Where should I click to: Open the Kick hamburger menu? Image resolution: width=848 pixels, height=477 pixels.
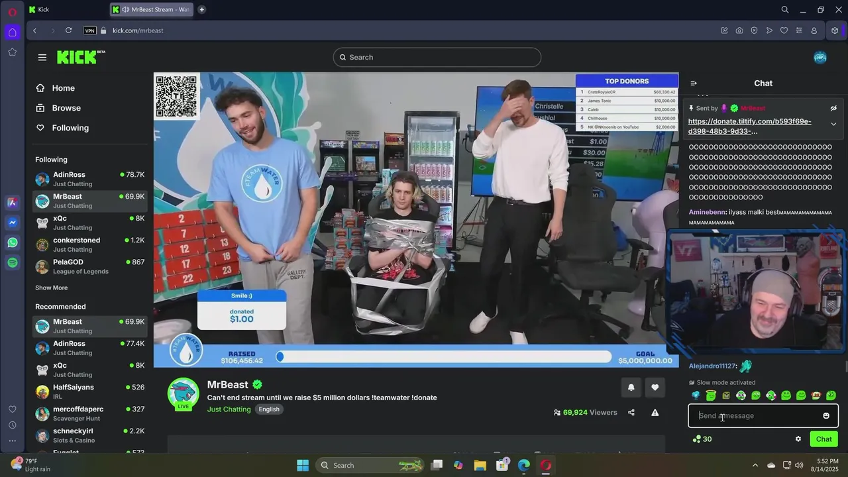pos(42,57)
